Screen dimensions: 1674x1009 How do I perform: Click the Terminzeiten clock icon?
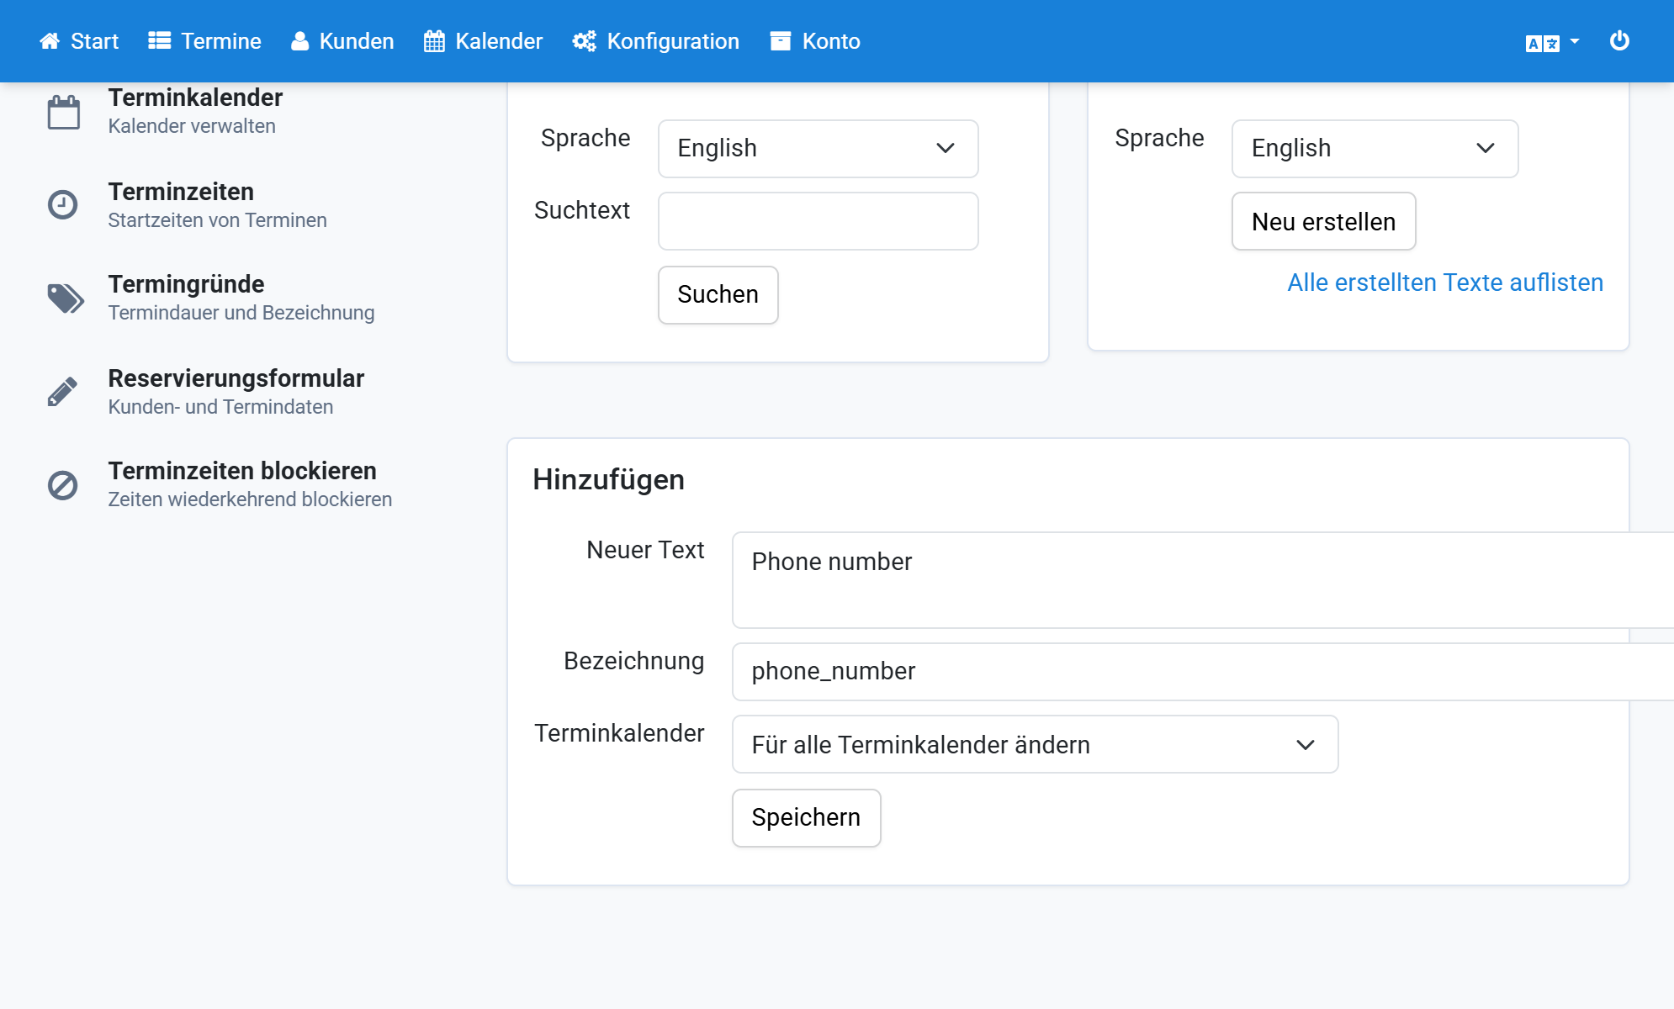point(63,204)
